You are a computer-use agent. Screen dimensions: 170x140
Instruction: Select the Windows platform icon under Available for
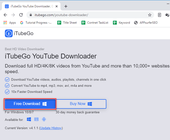tap(29, 120)
